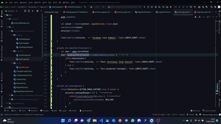Click Expand All icon in Project panel
This screenshot has width=221, height=124.
(x=29, y=11)
